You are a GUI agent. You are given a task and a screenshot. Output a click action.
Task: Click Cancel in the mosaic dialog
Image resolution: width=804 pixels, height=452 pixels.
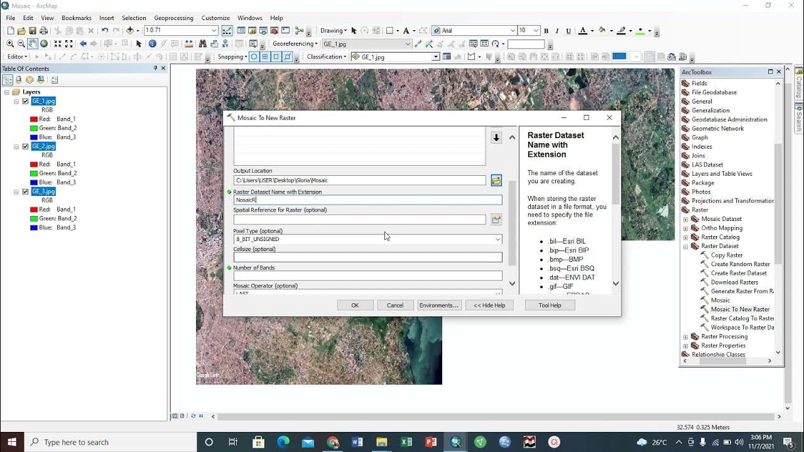[395, 305]
